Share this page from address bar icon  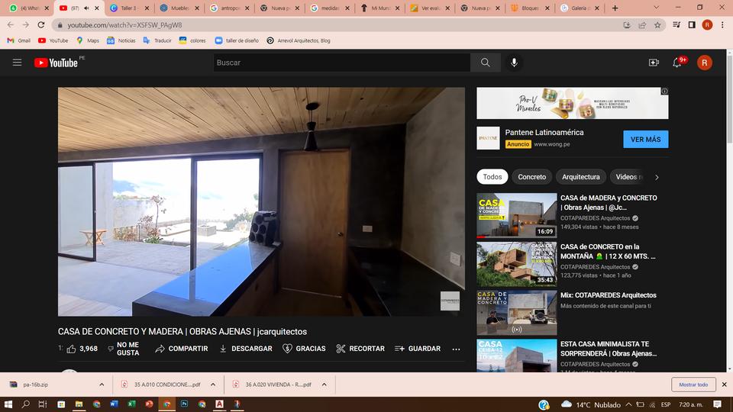coord(642,24)
